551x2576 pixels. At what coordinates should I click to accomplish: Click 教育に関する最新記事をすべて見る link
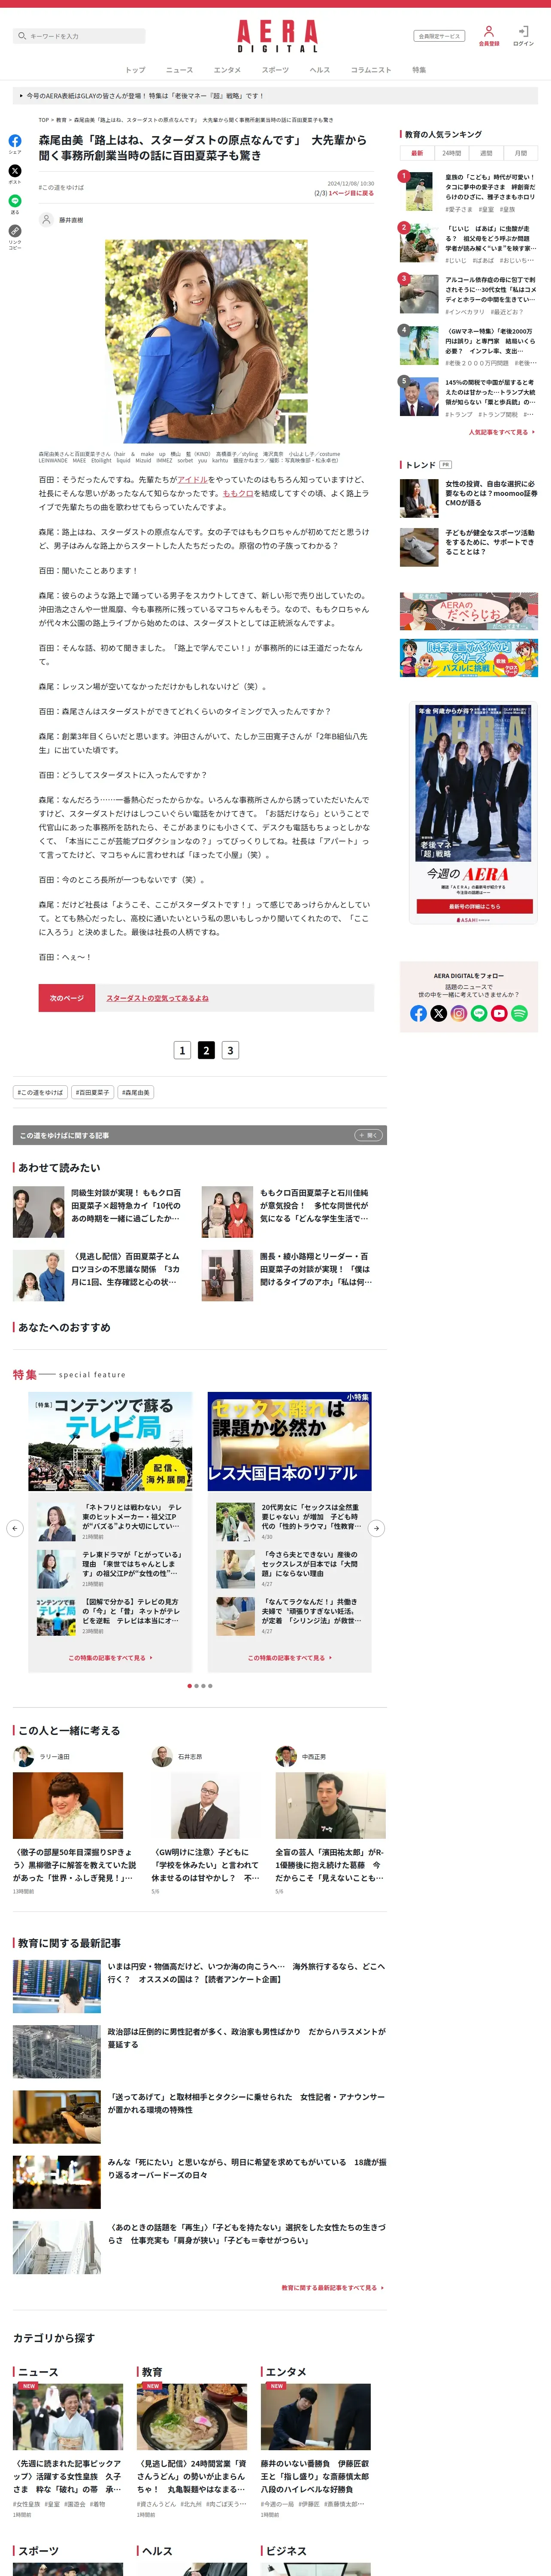(x=333, y=2287)
